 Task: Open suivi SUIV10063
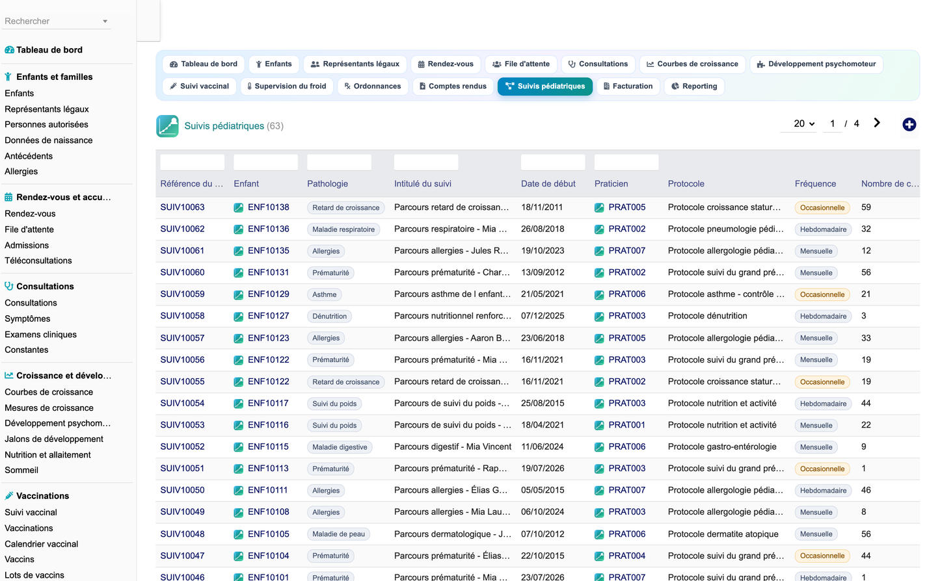click(183, 207)
